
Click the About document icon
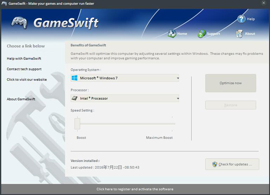tap(239, 34)
